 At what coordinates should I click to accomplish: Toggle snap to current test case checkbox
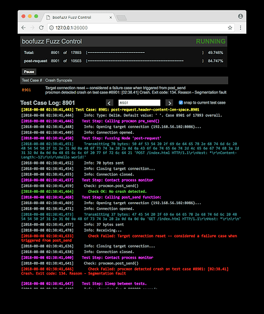coord(180,102)
